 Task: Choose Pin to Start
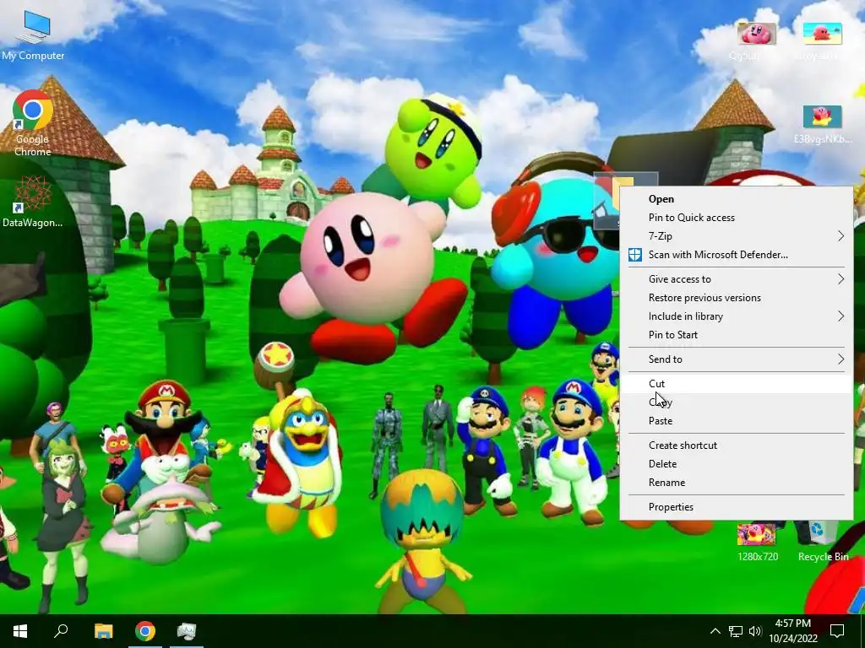point(737,334)
